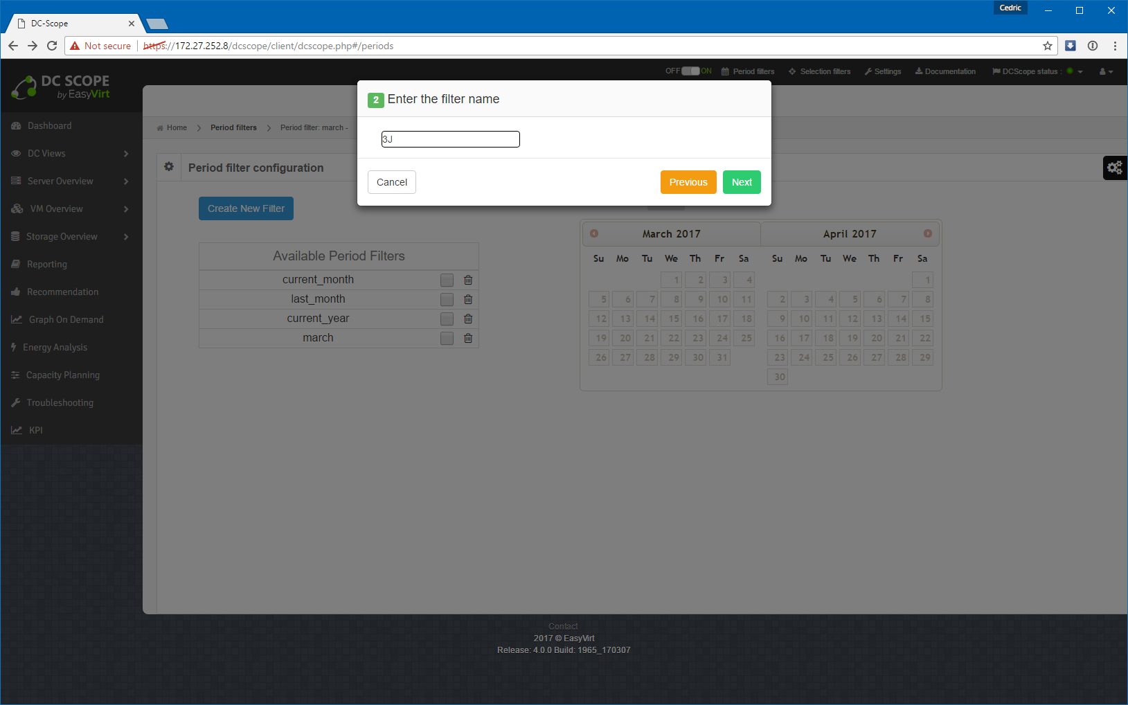Click the period filter configuration gear icon
The height and width of the screenshot is (705, 1128).
(x=169, y=167)
